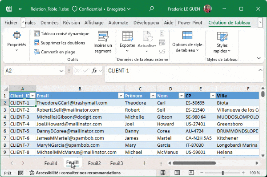Open the Enregistré save status dropdown
The width and height of the screenshot is (267, 177).
click(x=119, y=9)
